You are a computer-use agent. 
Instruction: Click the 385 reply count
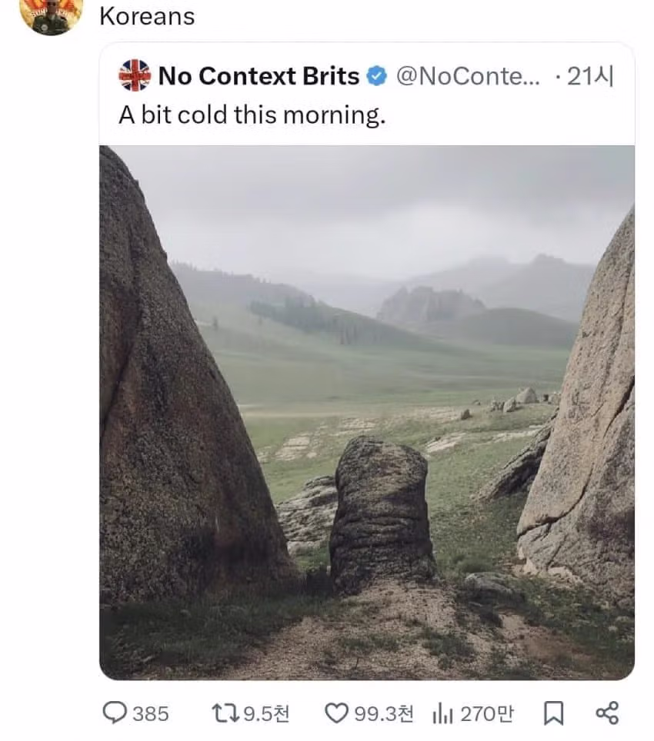coord(150,714)
